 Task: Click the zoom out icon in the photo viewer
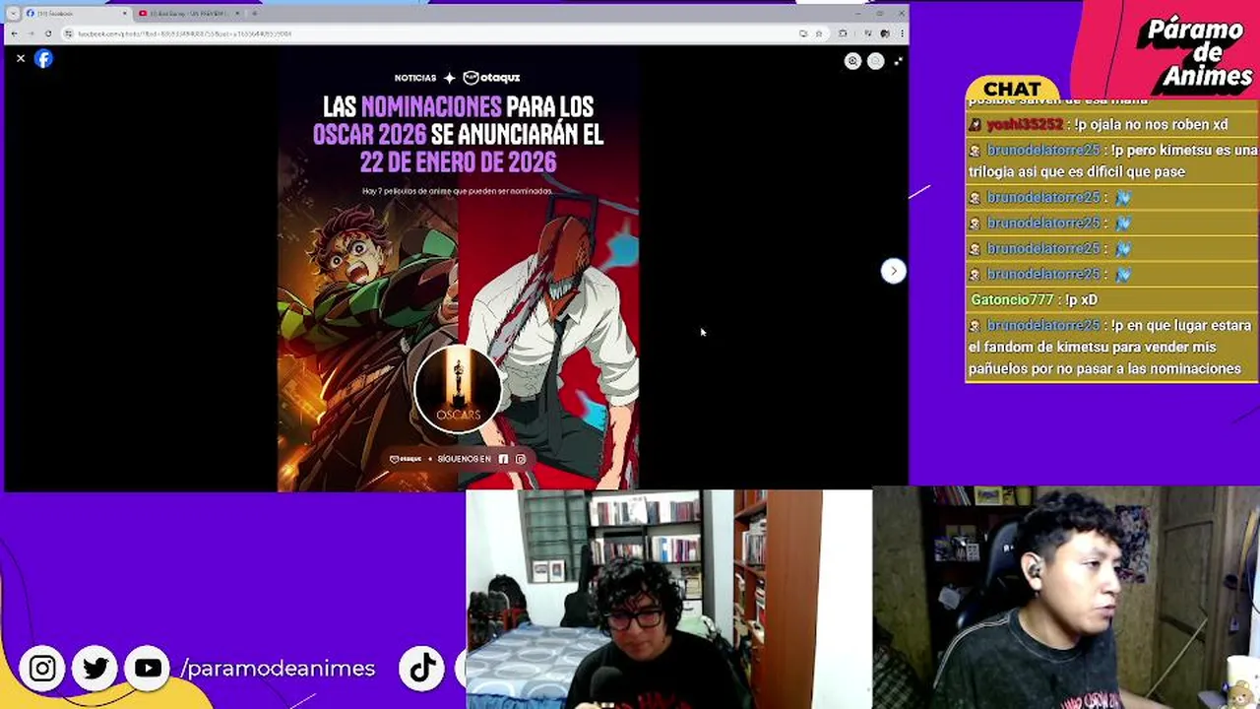tap(875, 61)
